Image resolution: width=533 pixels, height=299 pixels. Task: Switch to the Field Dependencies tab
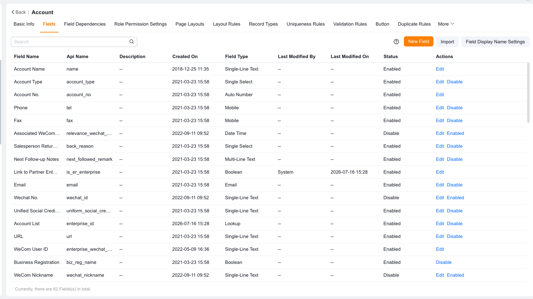(85, 24)
